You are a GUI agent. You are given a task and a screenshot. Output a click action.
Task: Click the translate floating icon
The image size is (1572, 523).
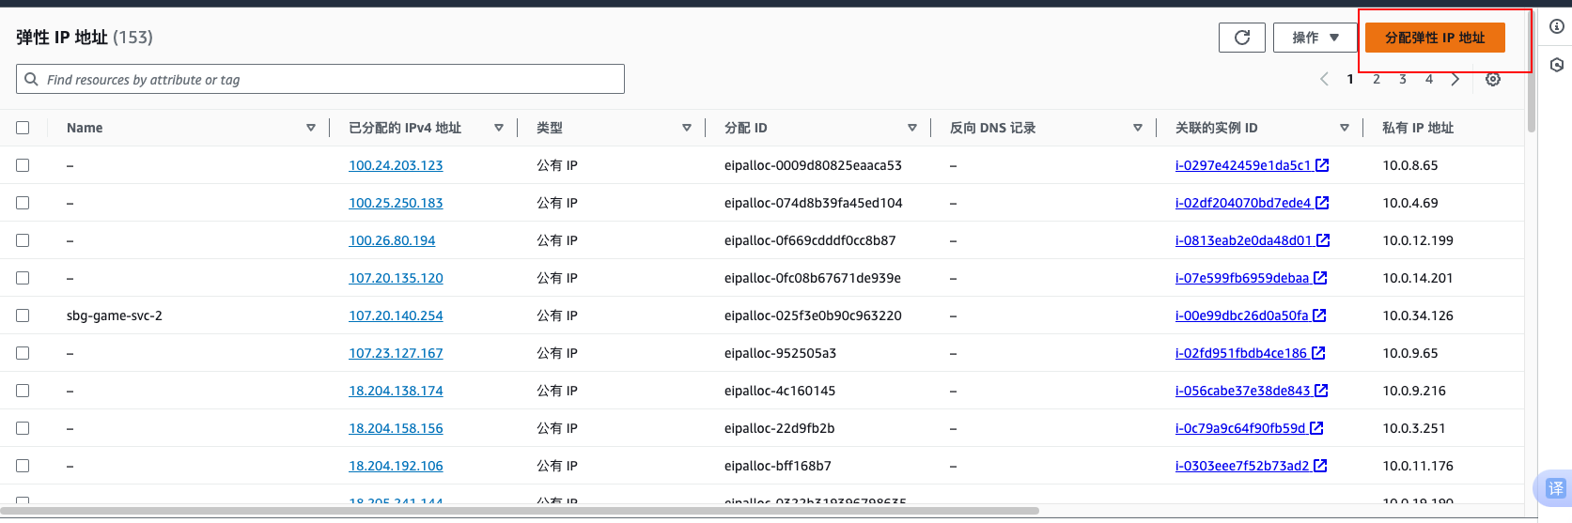pos(1555,488)
